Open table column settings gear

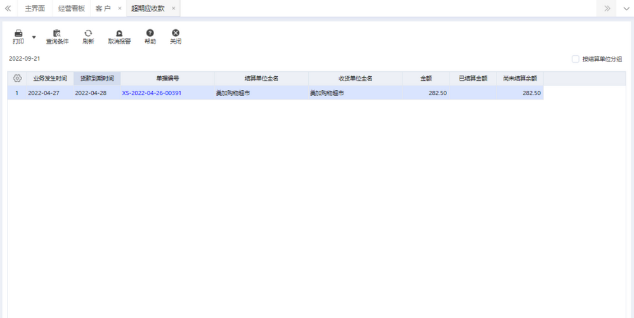pos(17,79)
